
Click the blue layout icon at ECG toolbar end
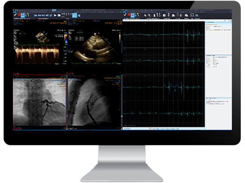197,15
